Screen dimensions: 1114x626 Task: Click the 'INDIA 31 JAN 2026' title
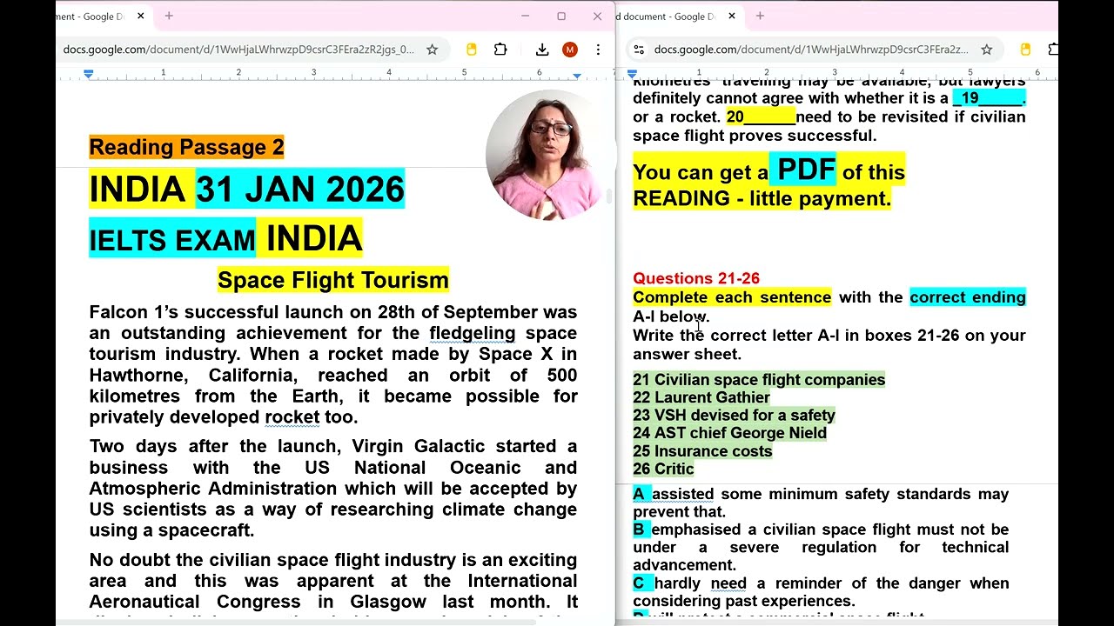click(x=246, y=190)
